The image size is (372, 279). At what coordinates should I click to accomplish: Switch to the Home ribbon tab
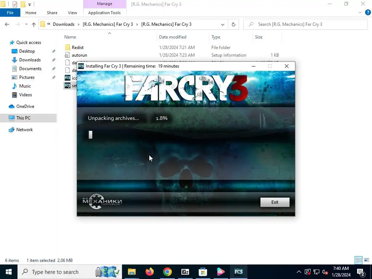pos(31,13)
